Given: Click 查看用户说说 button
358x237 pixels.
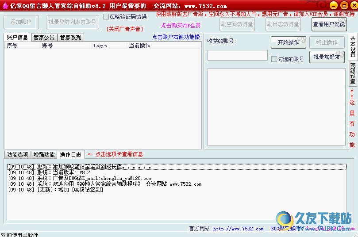Looking at the screenshot, I should click(329, 24).
